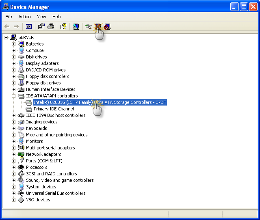Click the Update Driver toolbar icon
Image resolution: width=260 pixels, height=220 pixels.
tap(88, 26)
